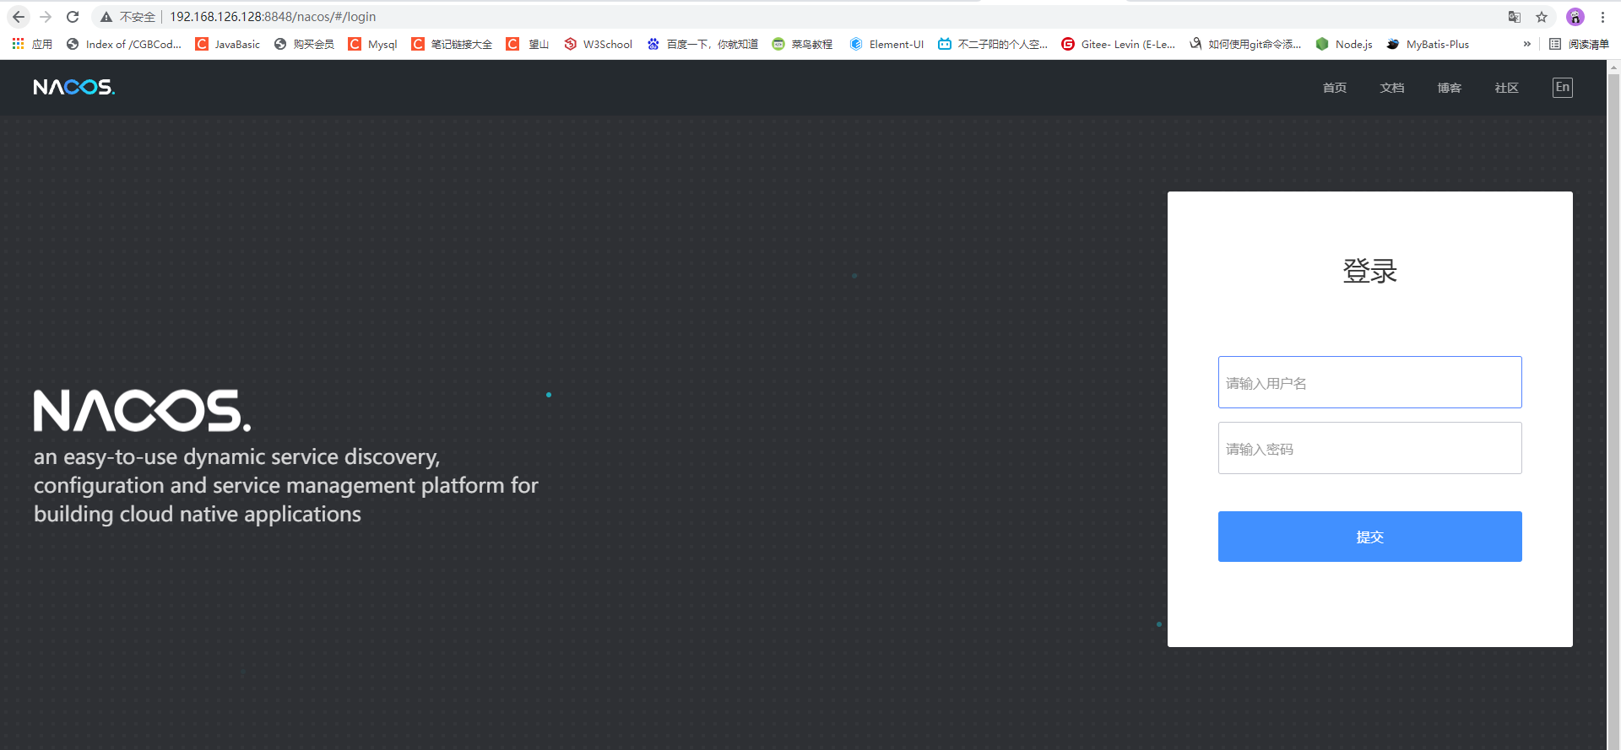Open the 阅读清单 reading list
Viewport: 1621px width, 750px height.
coord(1579,44)
